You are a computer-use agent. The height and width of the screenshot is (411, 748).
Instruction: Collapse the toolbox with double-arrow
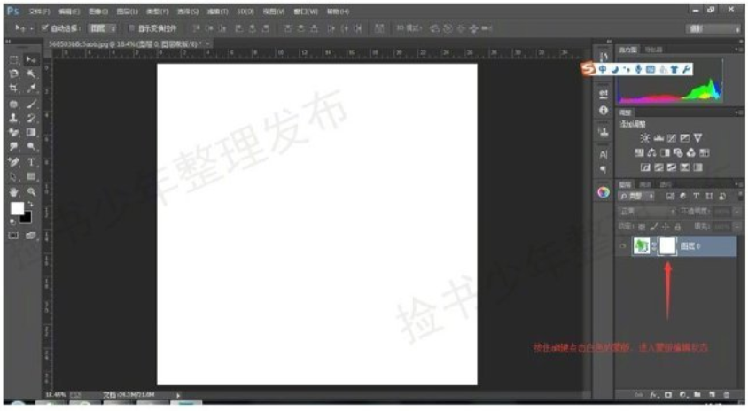(x=8, y=42)
